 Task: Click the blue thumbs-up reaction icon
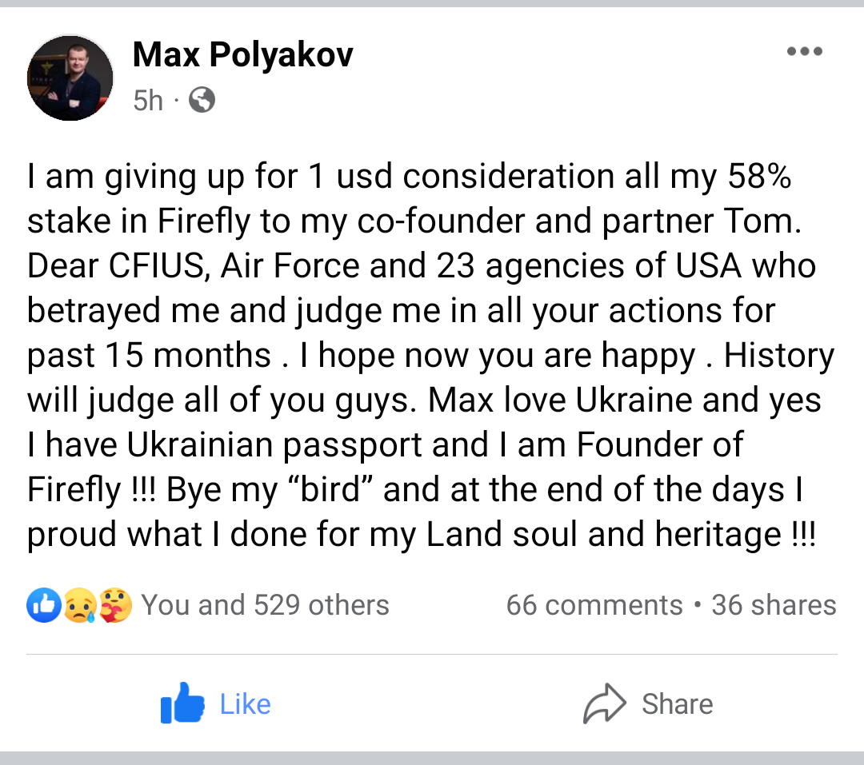point(43,605)
